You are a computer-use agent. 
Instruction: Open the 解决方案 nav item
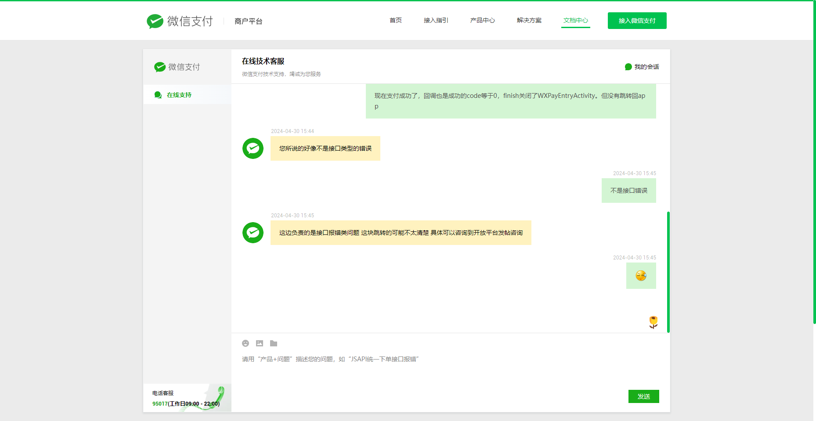(x=529, y=20)
